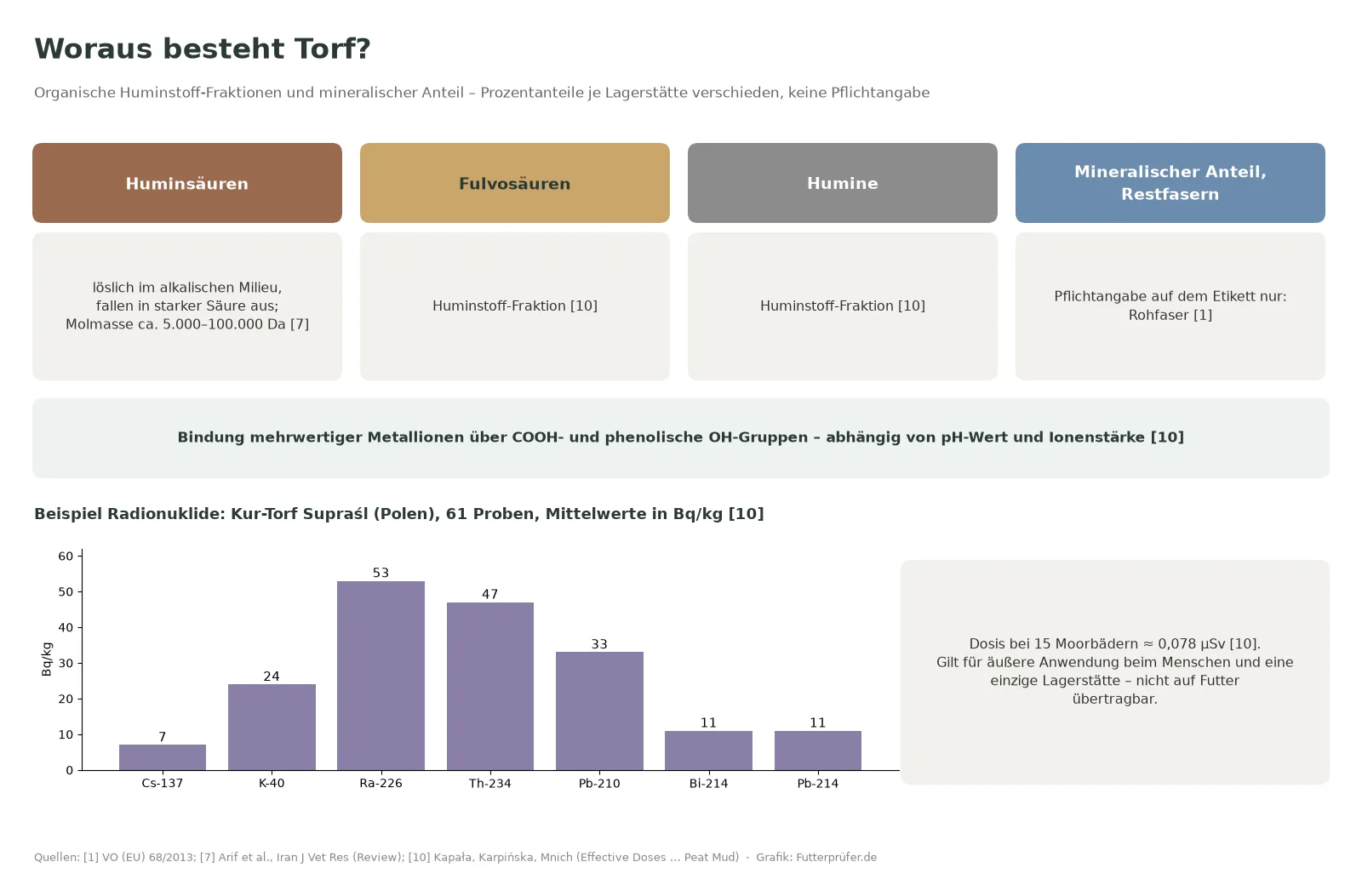Click the gray Humine header box
This screenshot has height=885, width=1362.
click(843, 183)
